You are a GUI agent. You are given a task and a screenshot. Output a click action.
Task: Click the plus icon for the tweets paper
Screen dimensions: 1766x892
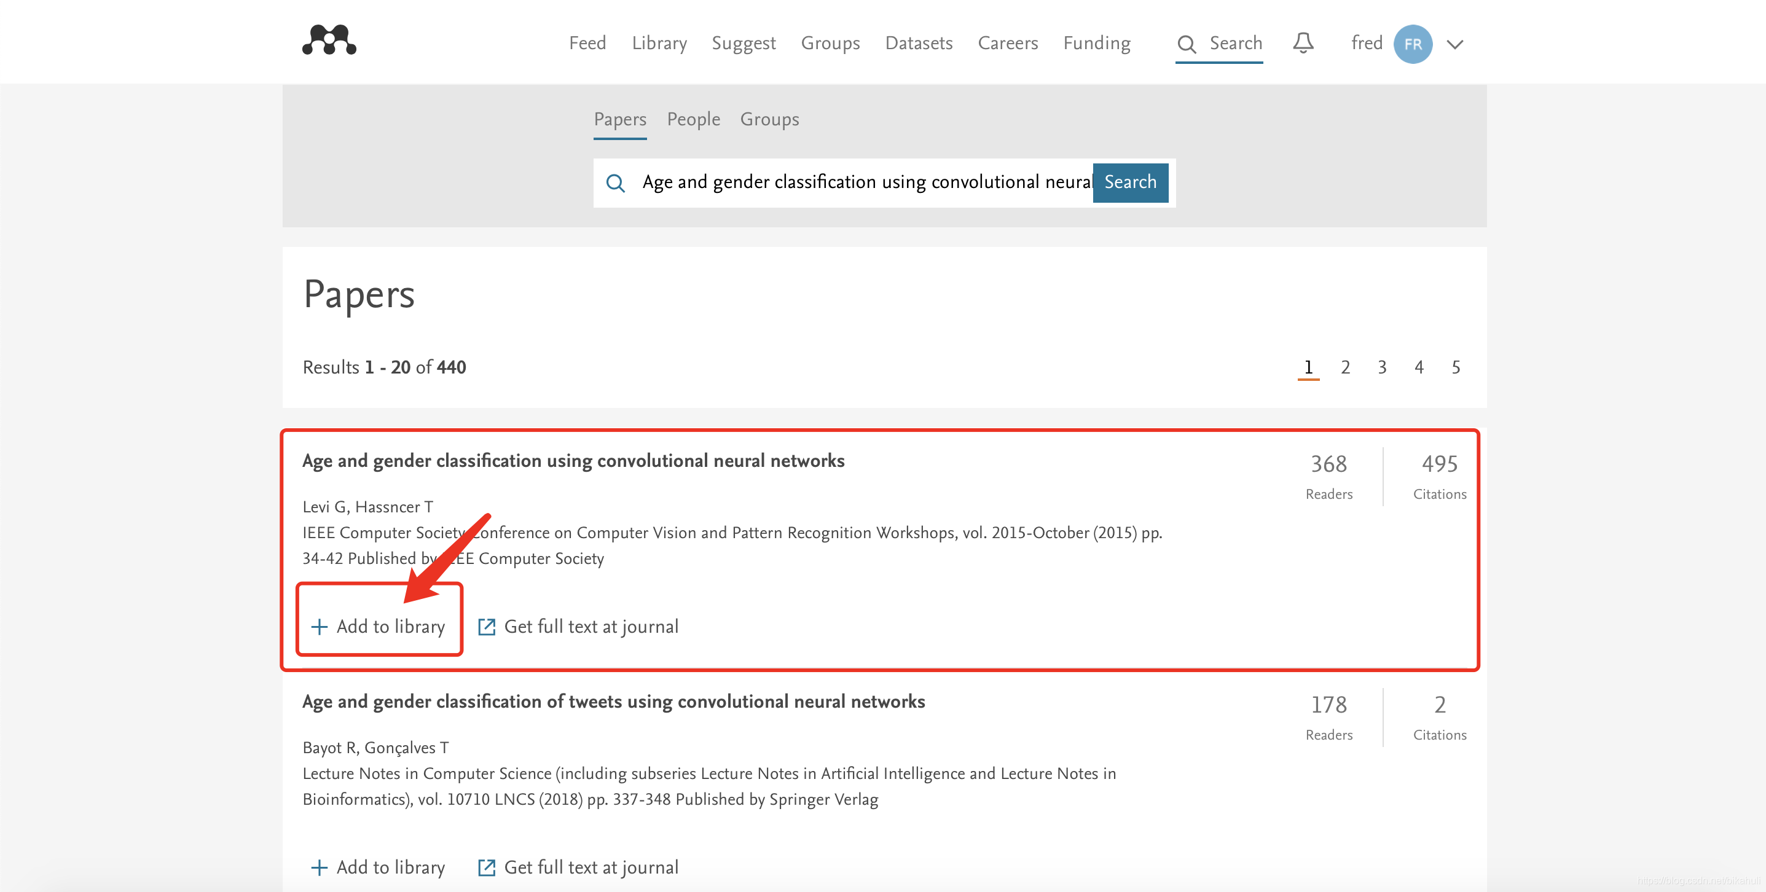coord(319,867)
